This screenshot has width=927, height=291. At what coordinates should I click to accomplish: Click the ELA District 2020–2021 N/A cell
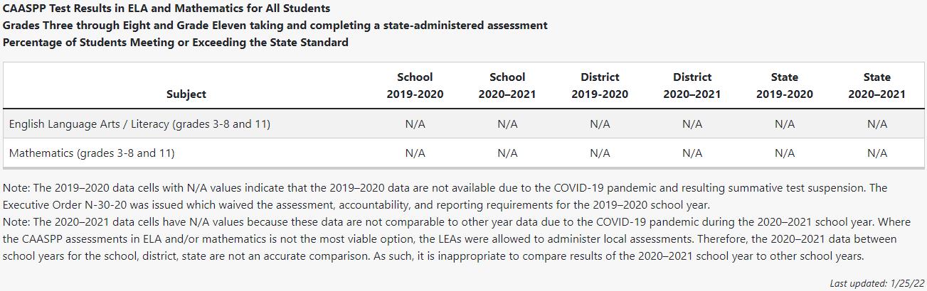pyautogui.click(x=692, y=124)
